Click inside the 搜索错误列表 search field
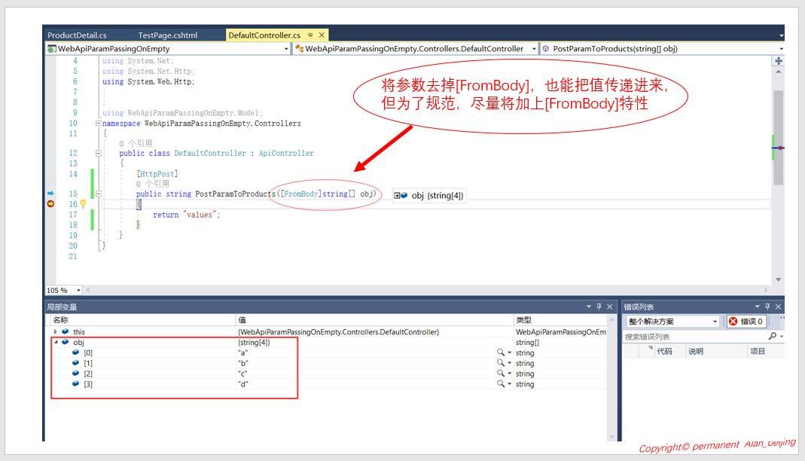Image resolution: width=805 pixels, height=461 pixels. [x=678, y=335]
